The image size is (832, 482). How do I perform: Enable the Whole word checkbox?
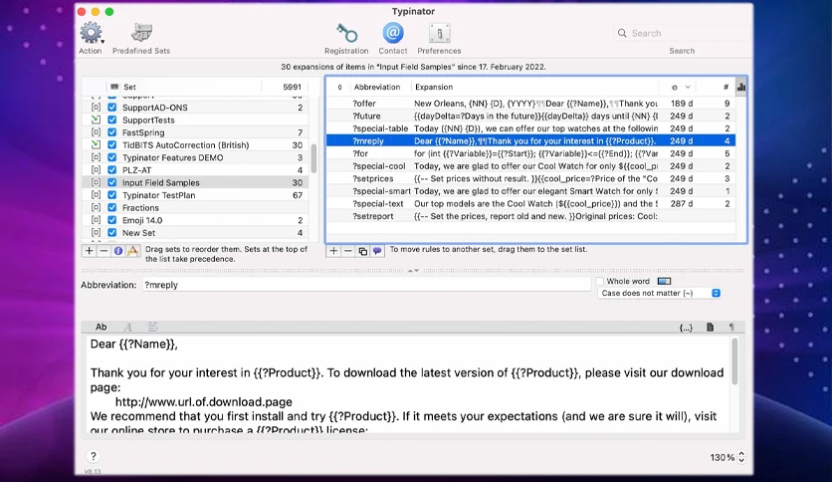[600, 281]
